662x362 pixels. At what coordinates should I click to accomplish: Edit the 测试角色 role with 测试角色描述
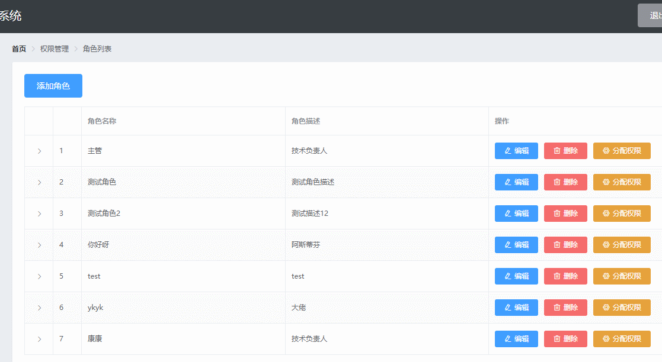516,182
